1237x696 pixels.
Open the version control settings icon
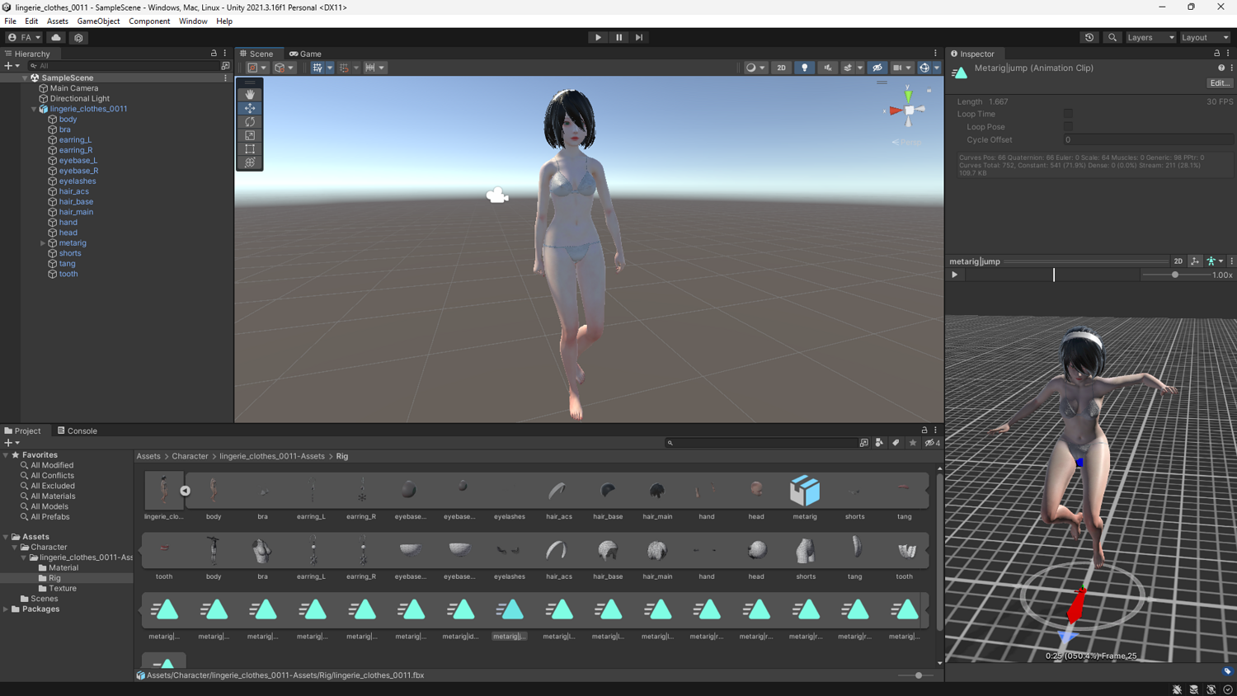[x=78, y=37]
